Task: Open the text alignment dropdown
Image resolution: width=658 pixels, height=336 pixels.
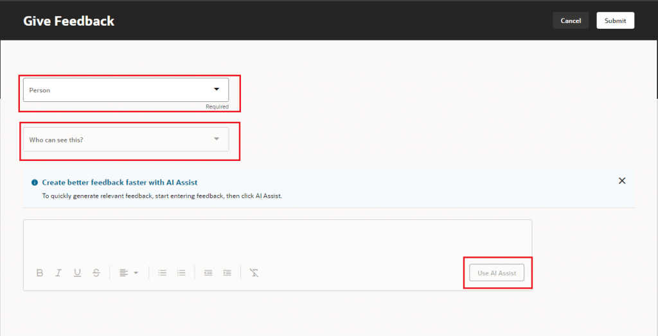Action: 129,273
